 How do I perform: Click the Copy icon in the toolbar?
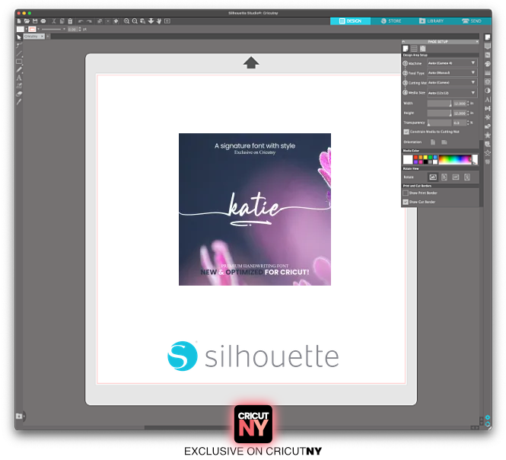coord(62,21)
